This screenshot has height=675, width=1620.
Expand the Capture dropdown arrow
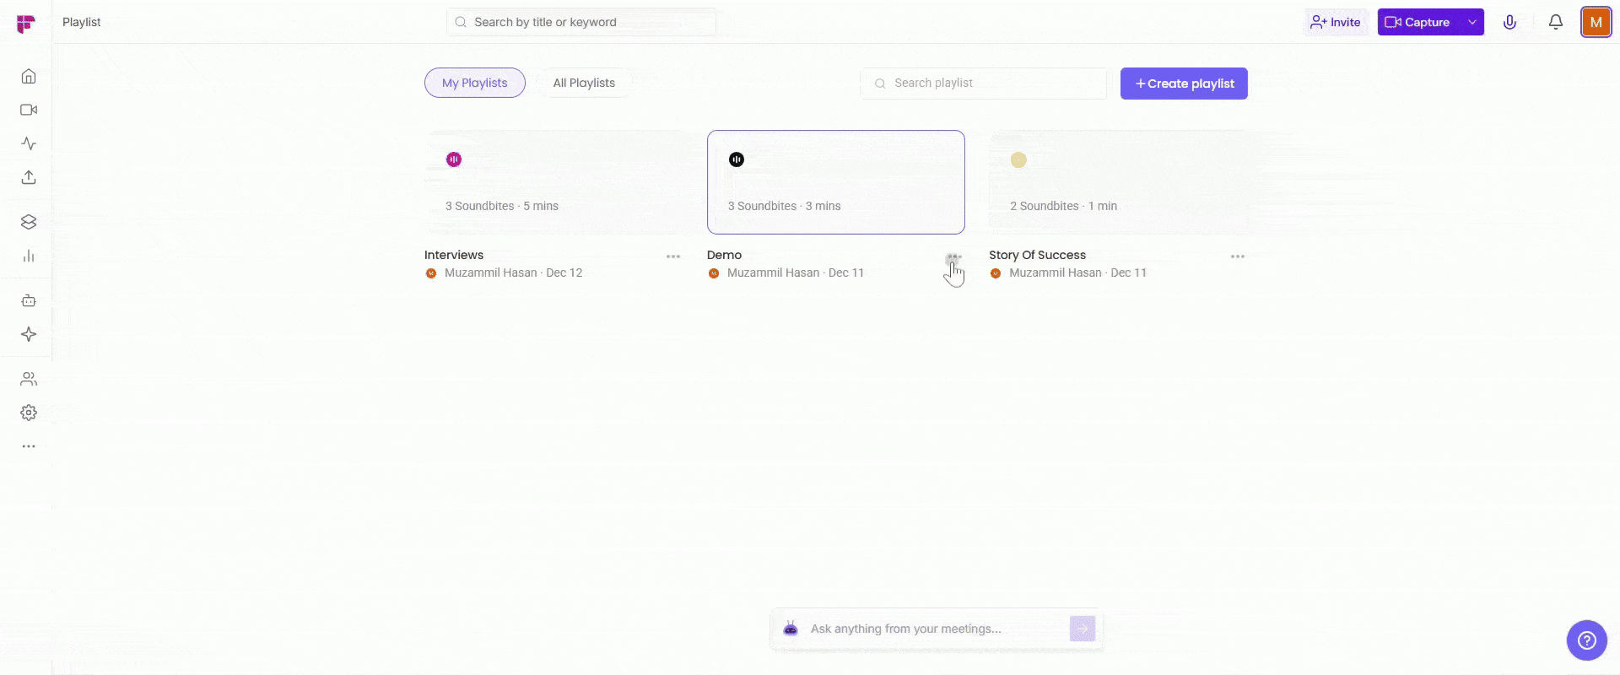(1471, 22)
